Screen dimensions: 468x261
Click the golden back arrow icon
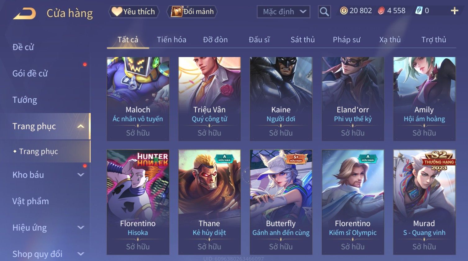[x=25, y=14]
